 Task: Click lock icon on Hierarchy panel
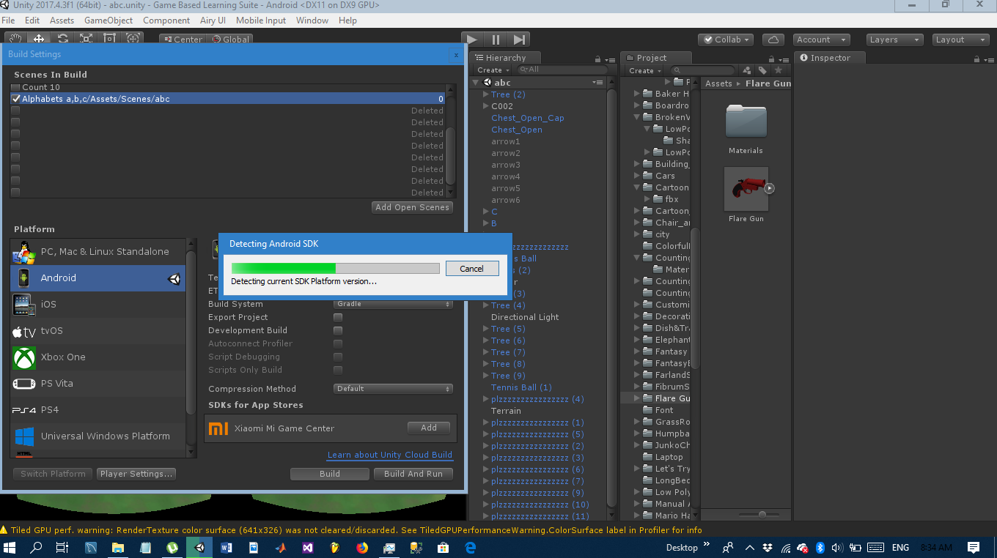pos(597,59)
